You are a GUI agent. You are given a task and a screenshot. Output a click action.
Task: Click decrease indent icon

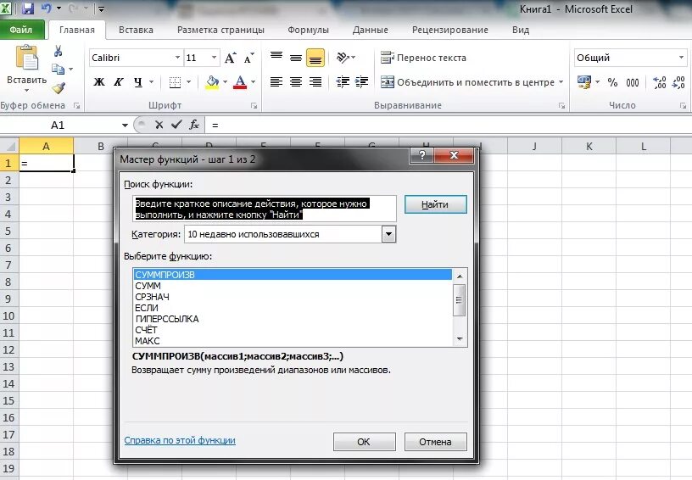(343, 82)
